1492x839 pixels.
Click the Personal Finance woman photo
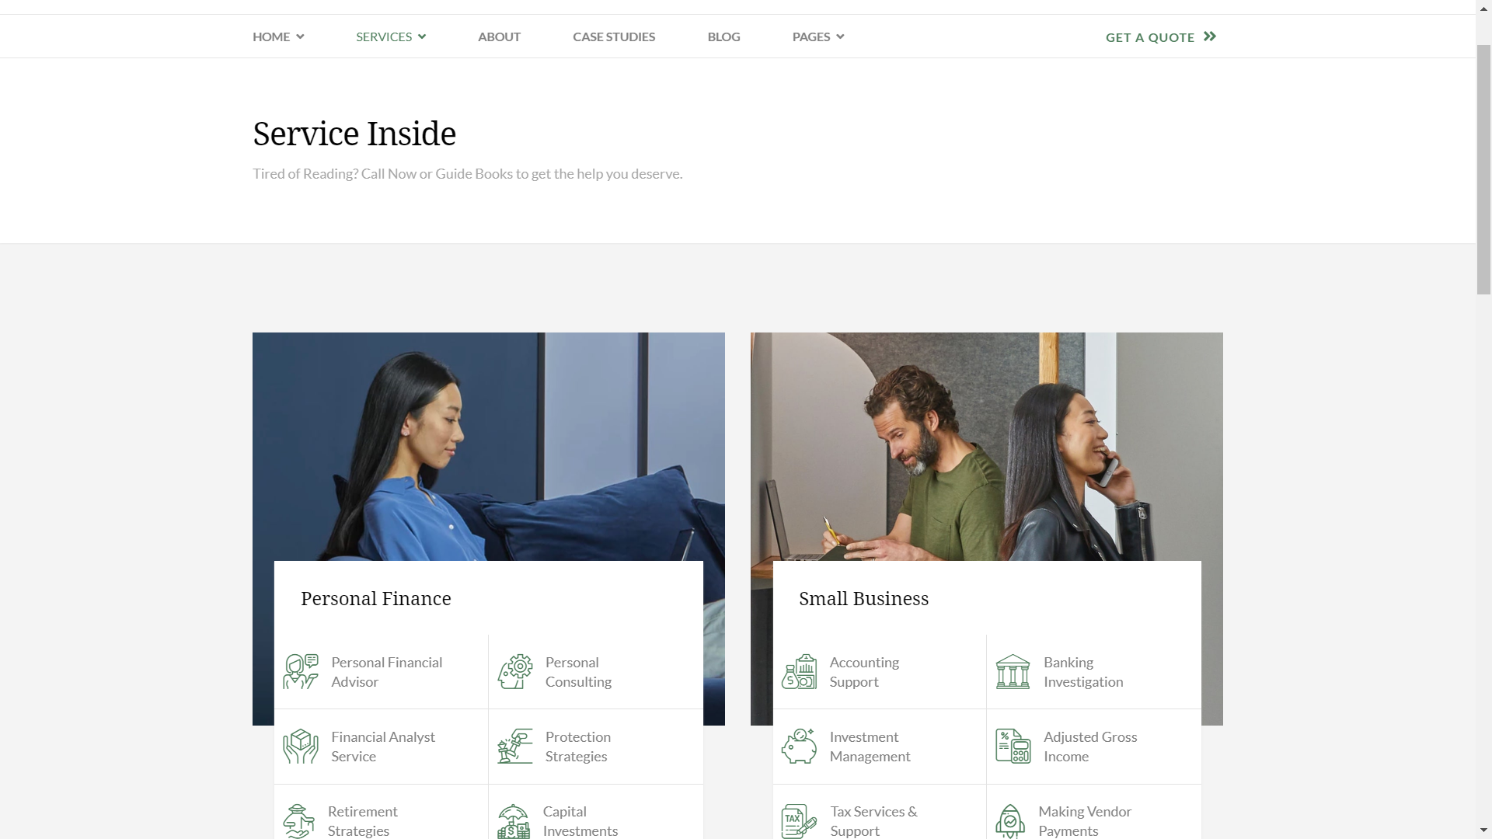coord(489,447)
